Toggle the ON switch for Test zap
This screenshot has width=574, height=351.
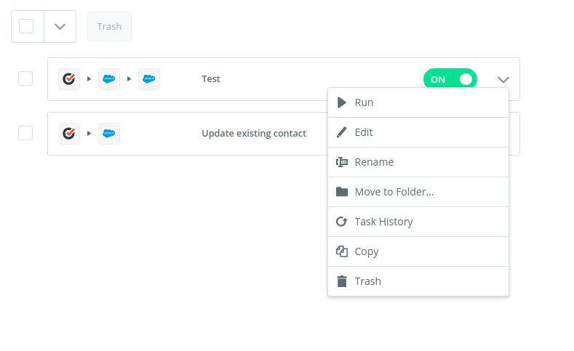450,79
